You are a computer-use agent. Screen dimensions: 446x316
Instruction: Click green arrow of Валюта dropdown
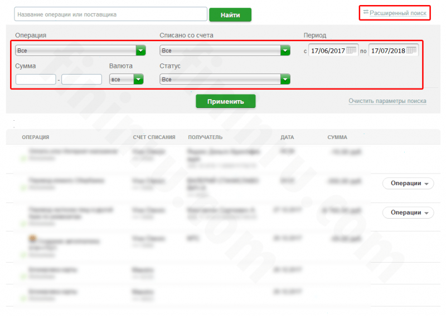[138, 79]
